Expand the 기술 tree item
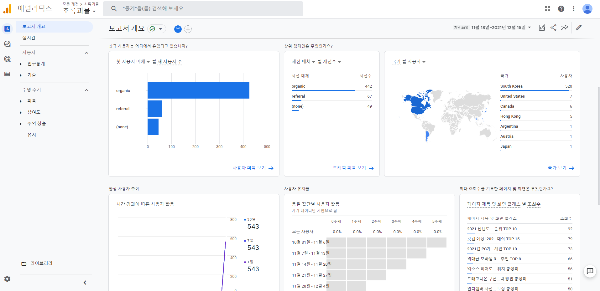Image resolution: width=600 pixels, height=291 pixels. (21, 75)
